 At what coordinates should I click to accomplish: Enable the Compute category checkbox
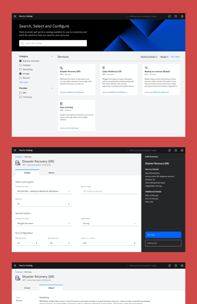(20, 65)
